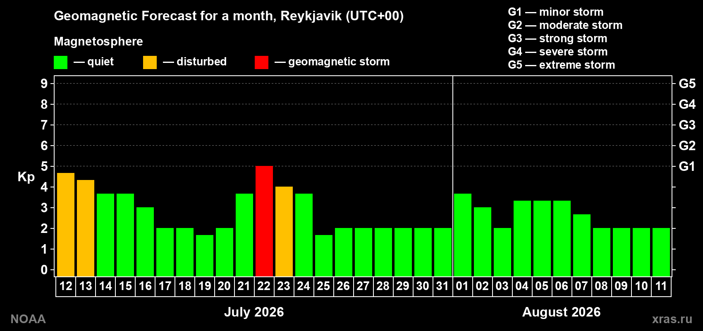Click the '— disturbed' legend text
The image size is (703, 331).
point(195,62)
